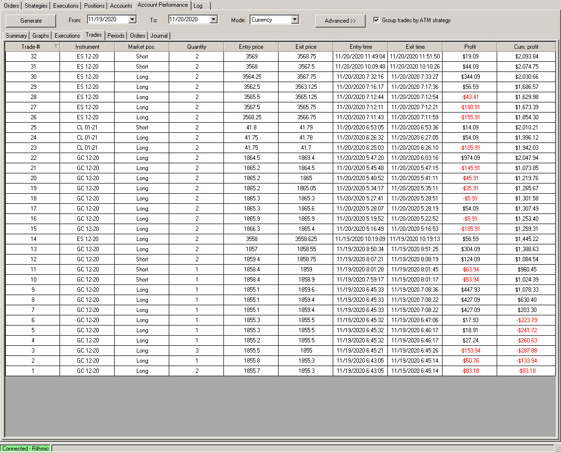Select quantity 3 in trade 3 row

pyautogui.click(x=196, y=351)
